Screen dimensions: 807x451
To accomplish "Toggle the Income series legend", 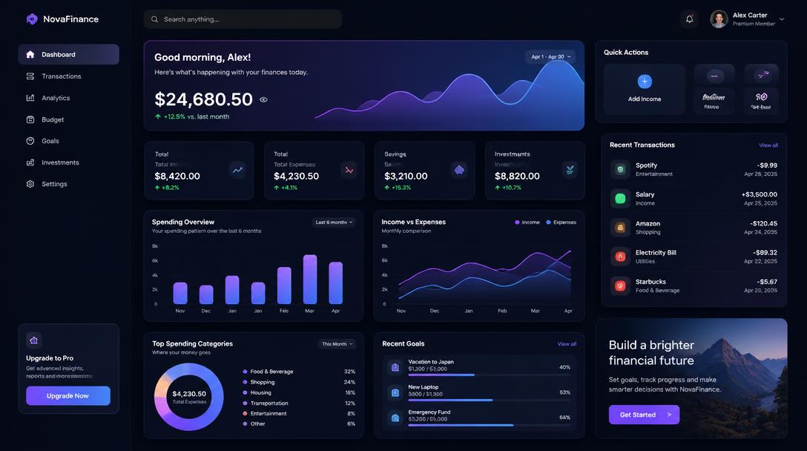I will tap(527, 223).
